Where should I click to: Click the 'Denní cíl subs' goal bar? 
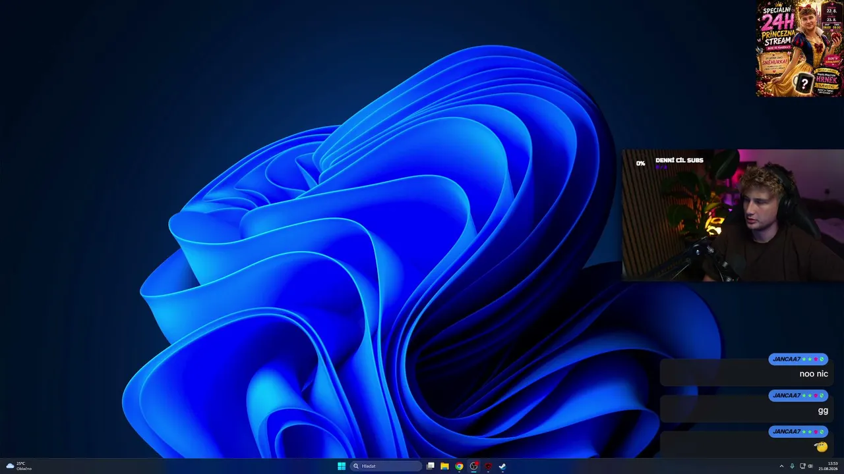click(671, 163)
